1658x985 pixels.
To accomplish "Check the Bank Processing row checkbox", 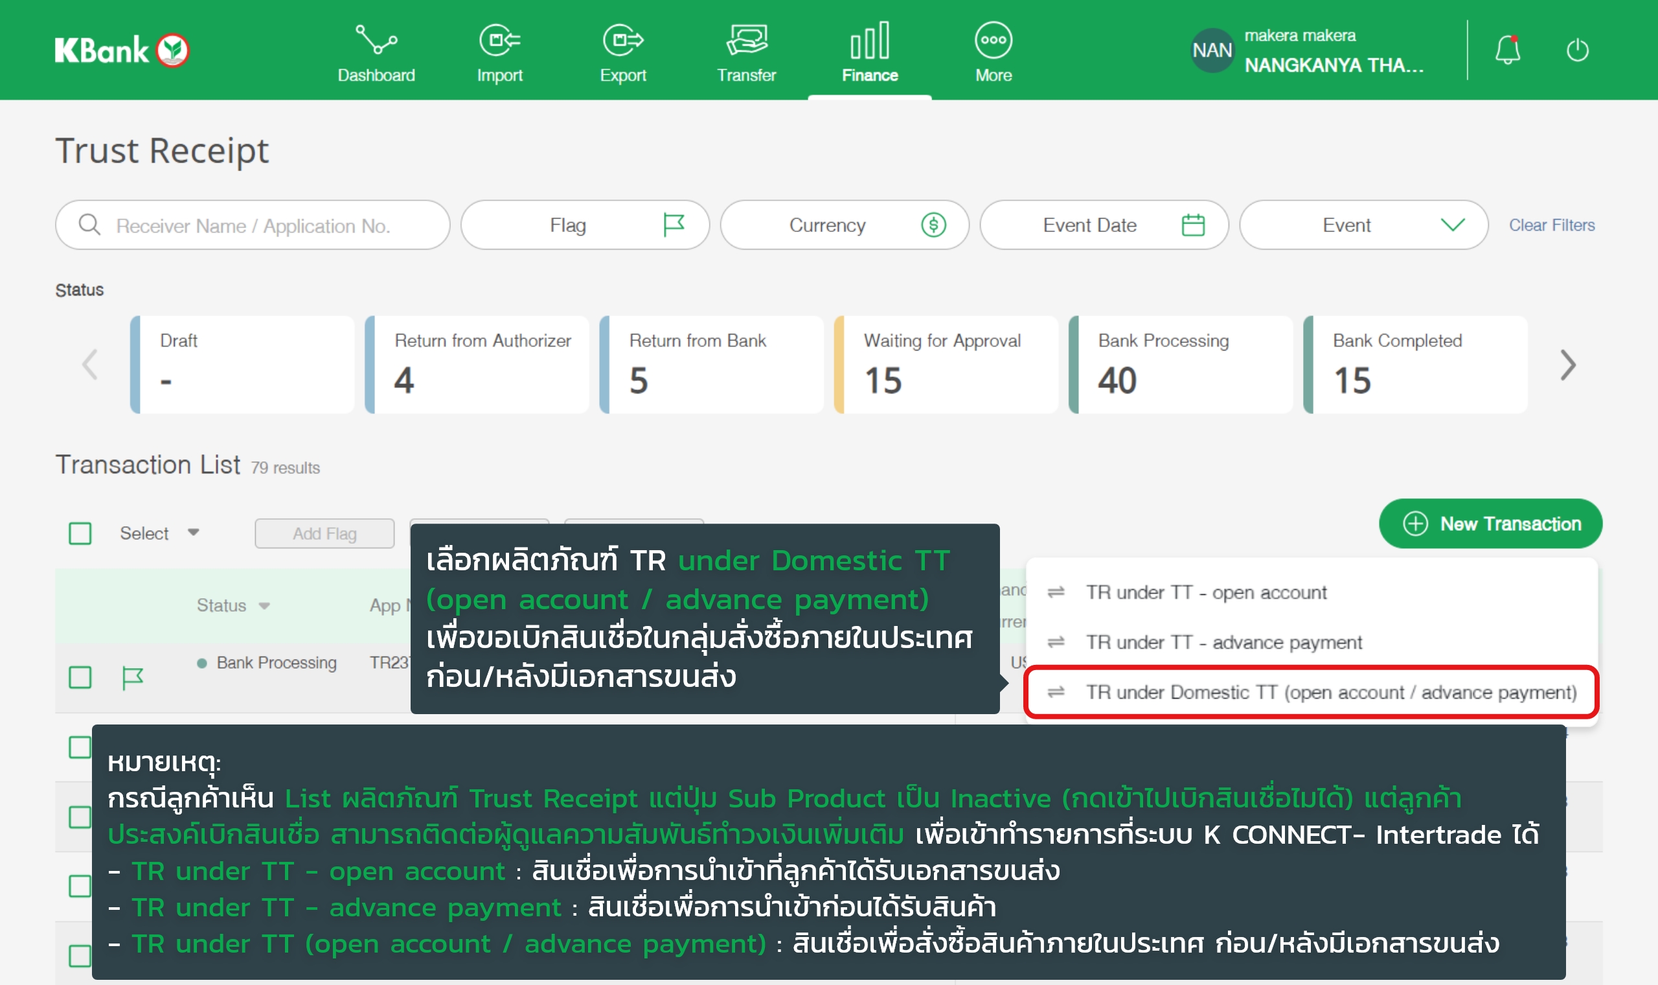I will point(80,678).
